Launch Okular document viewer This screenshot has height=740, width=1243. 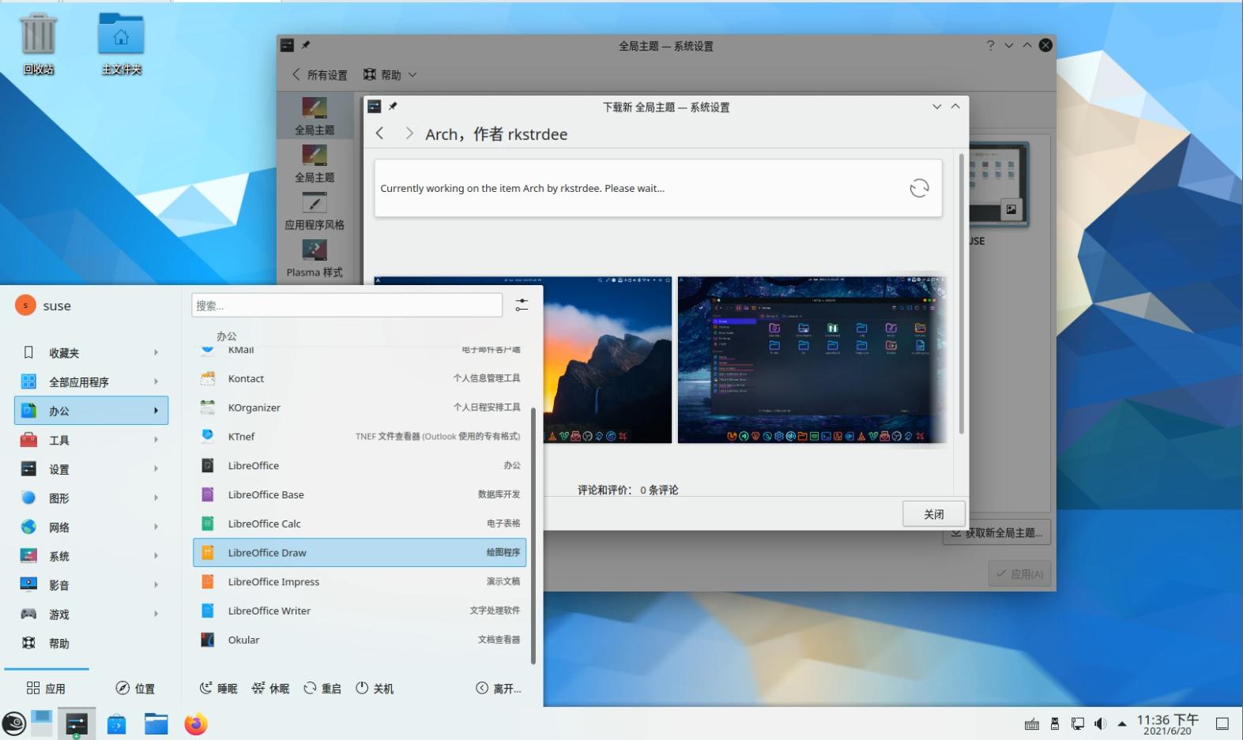point(360,640)
